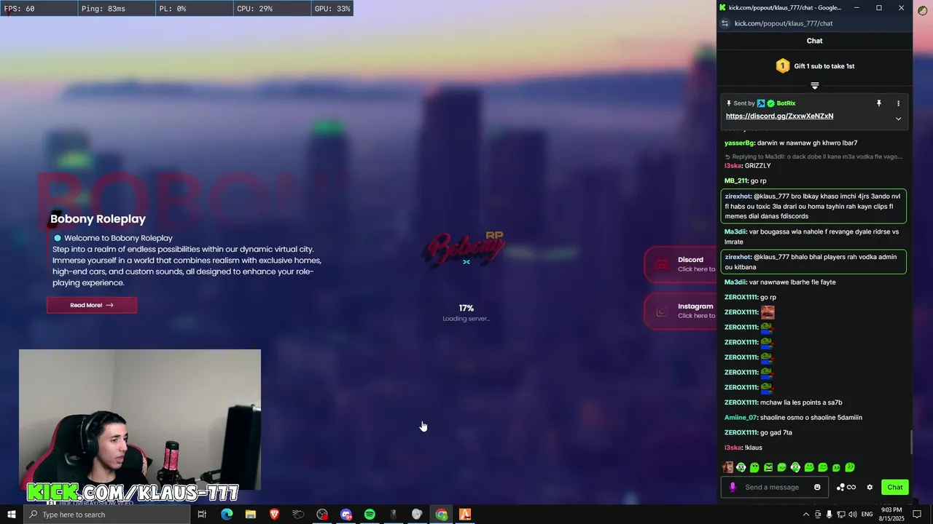Open the orange A app on taskbar
The width and height of the screenshot is (933, 524).
pos(465,515)
